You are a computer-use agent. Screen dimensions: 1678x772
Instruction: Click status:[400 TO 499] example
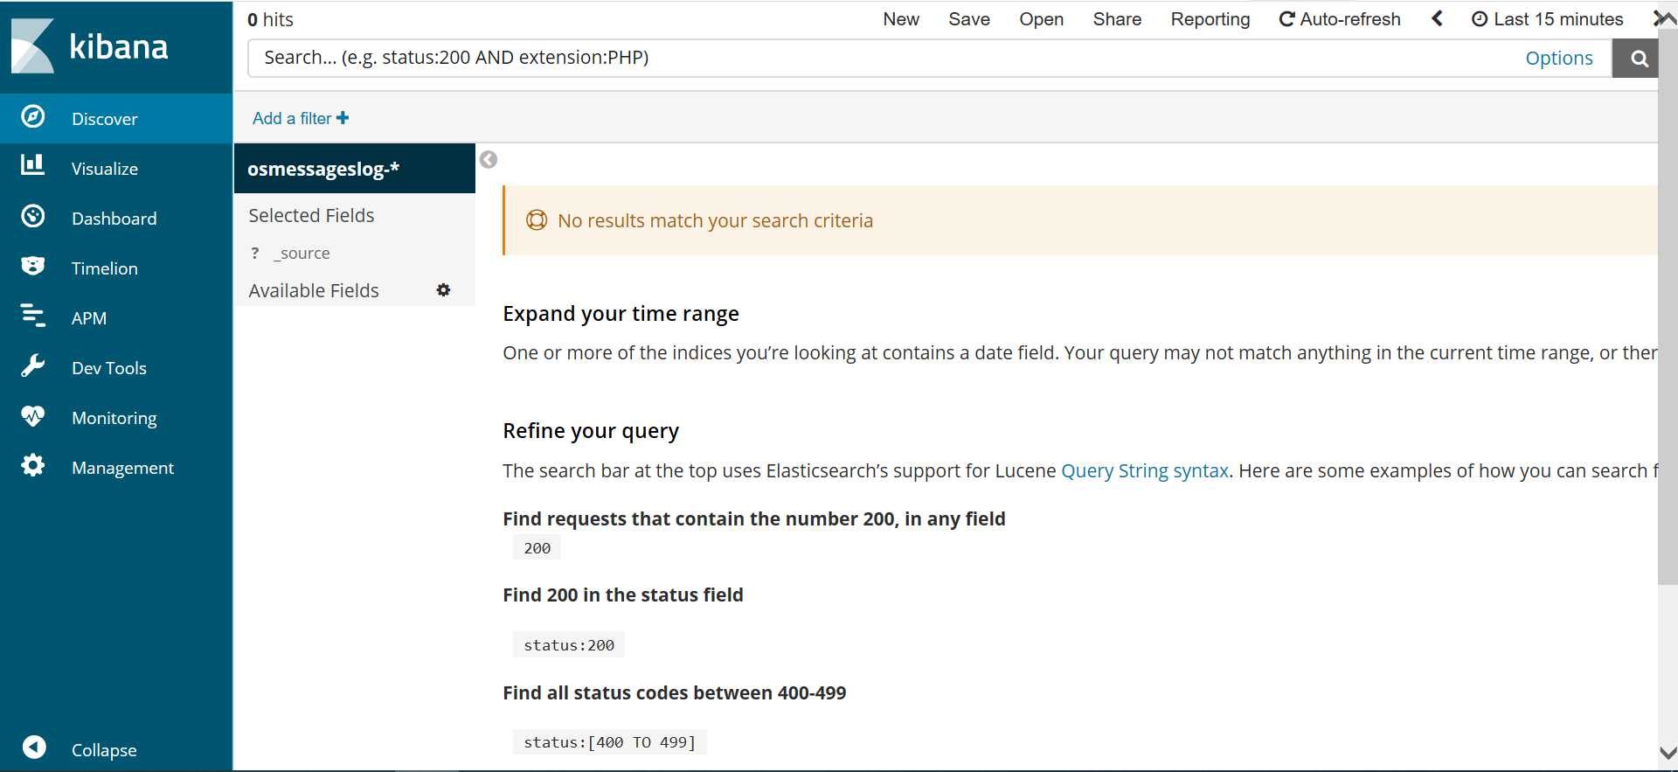[x=610, y=742]
